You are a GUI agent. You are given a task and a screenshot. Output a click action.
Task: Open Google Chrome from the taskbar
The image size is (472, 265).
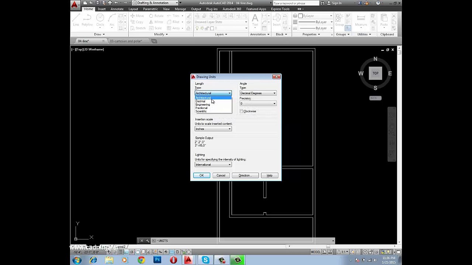tap(141, 260)
